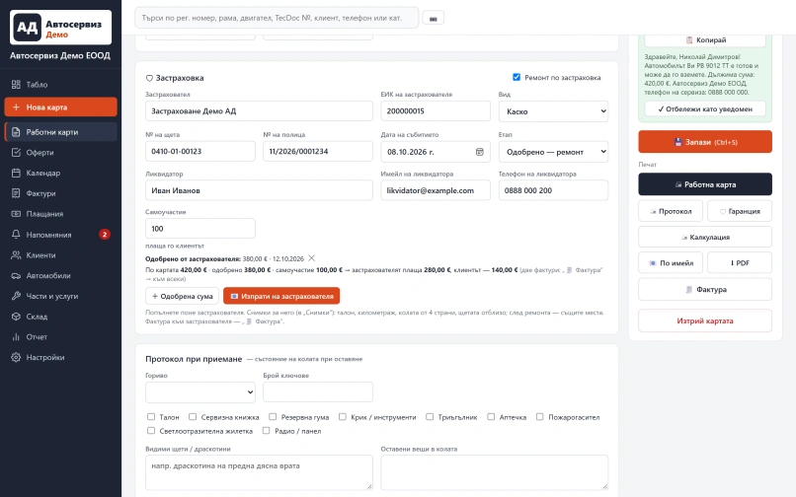Click the Настройки gear icon
The height and width of the screenshot is (497, 796).
[x=16, y=357]
